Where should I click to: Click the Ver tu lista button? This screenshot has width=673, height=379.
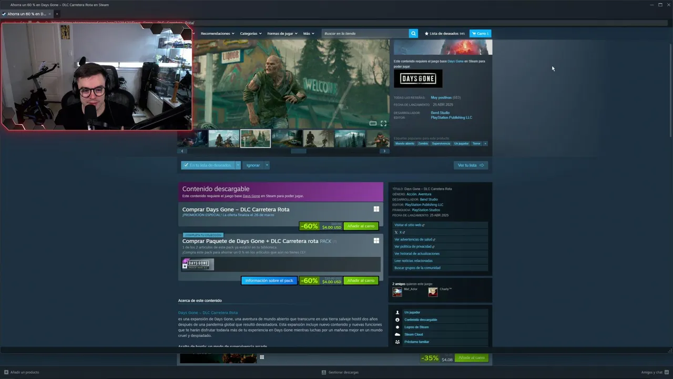coord(471,165)
